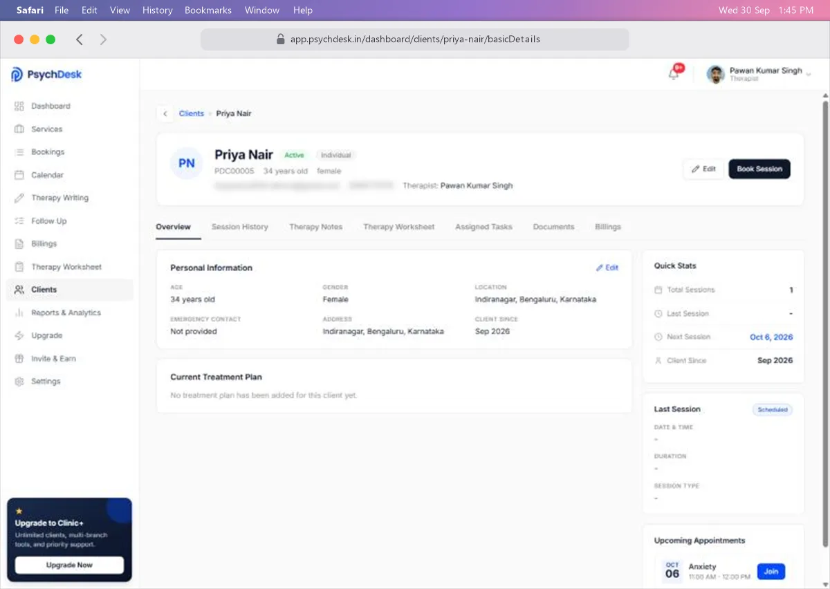
Task: Open Therapy Worksheet in sidebar
Action: [x=69, y=267]
